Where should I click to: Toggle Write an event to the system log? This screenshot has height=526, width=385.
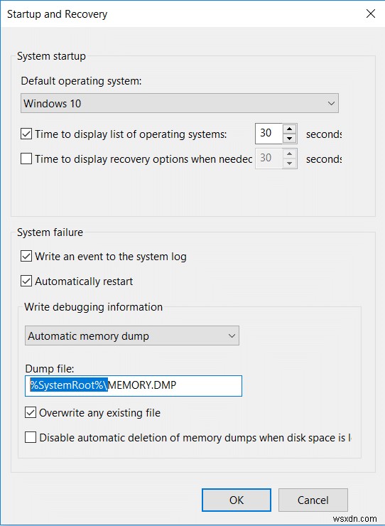point(26,257)
